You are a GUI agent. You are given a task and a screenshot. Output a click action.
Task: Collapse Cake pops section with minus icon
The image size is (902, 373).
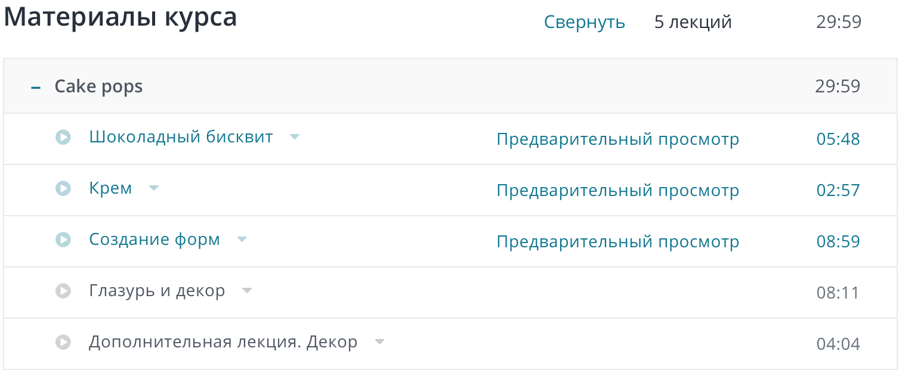tap(36, 88)
